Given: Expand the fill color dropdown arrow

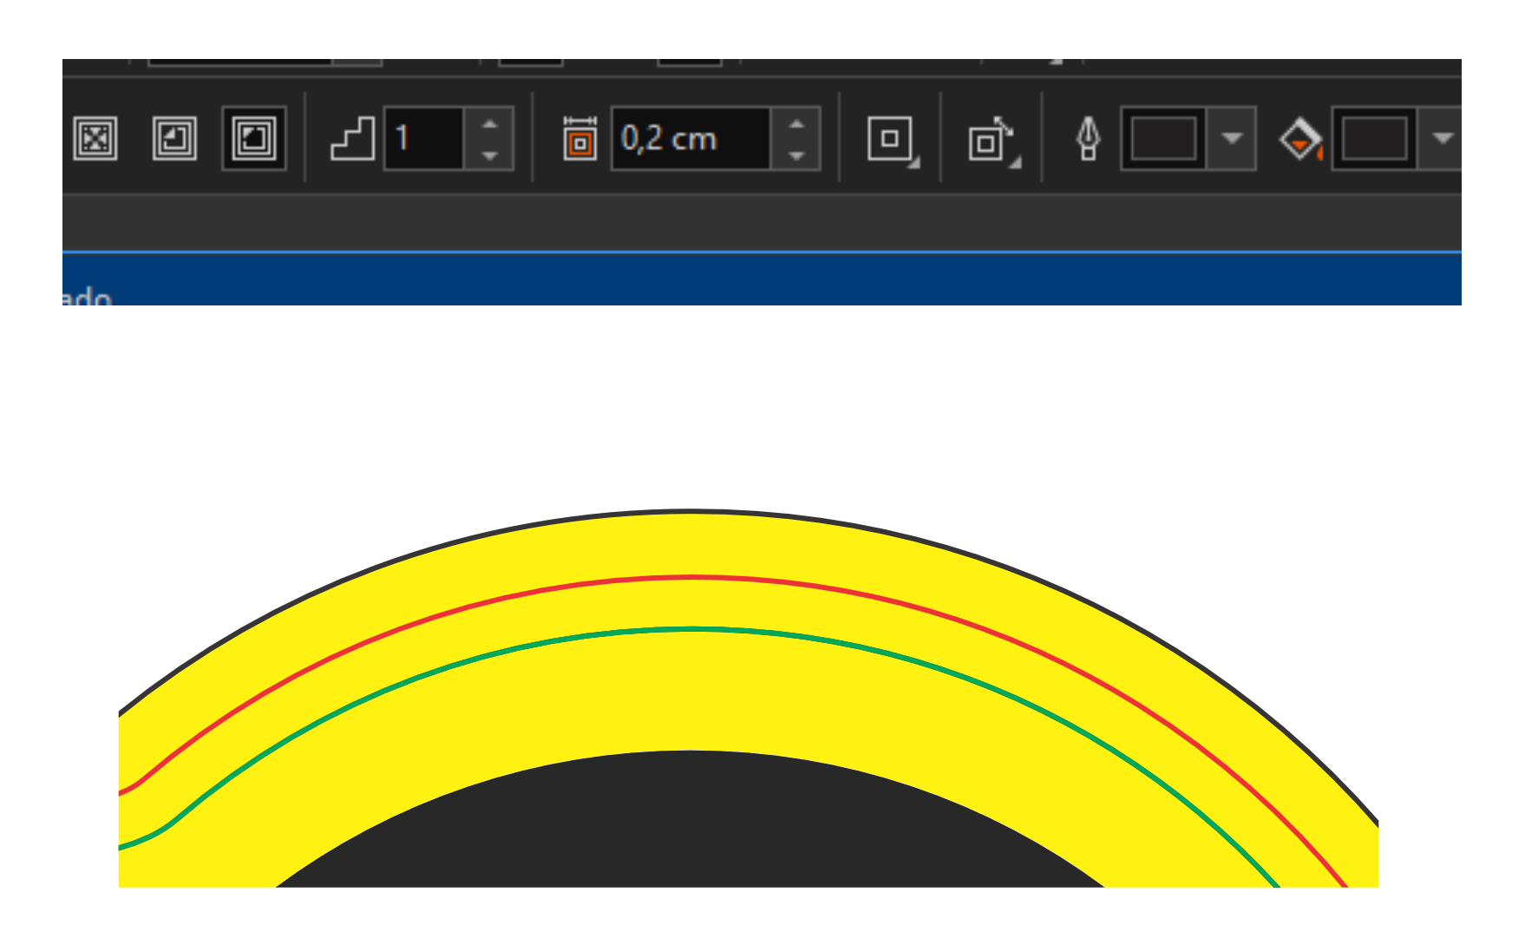Looking at the screenshot, I should coord(1442,139).
